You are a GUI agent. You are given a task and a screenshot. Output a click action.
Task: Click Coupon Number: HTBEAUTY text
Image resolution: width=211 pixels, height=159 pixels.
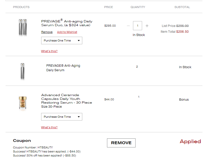coord(33,147)
